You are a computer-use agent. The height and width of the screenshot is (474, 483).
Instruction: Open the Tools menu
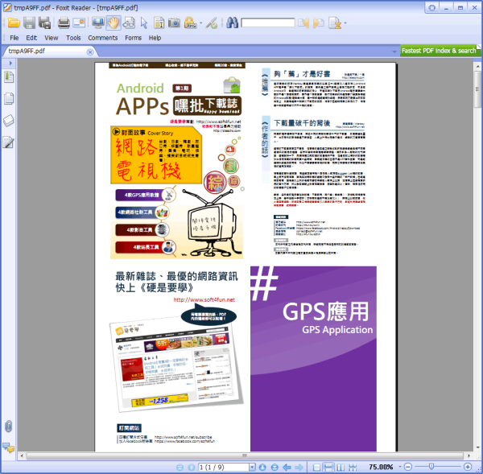[73, 38]
